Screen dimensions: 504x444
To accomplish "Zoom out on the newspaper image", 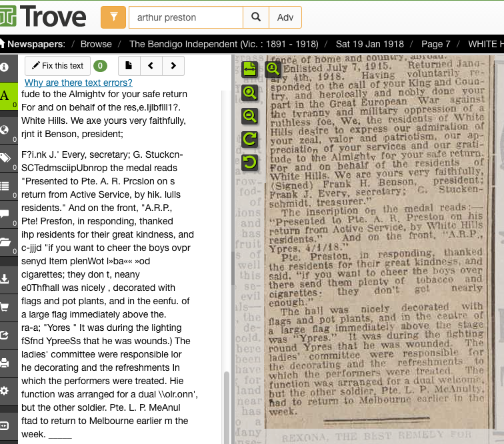I will click(x=250, y=116).
